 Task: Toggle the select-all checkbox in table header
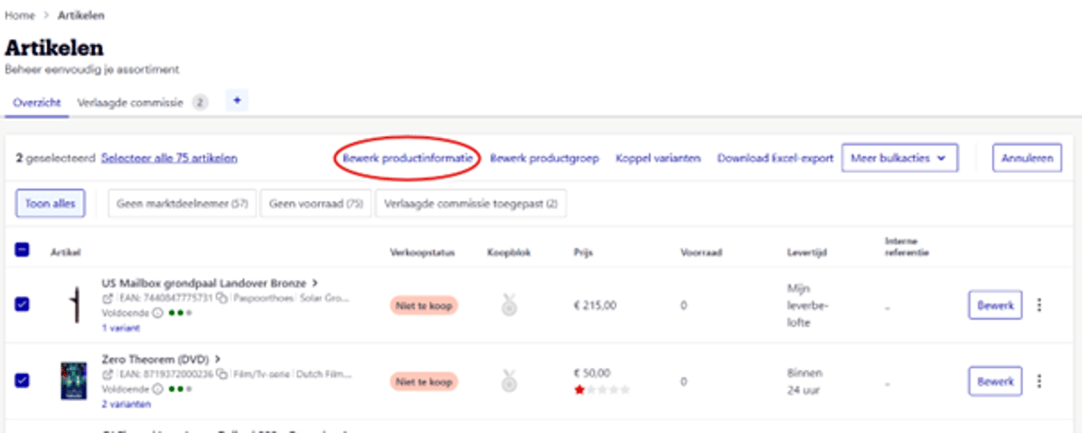[23, 251]
